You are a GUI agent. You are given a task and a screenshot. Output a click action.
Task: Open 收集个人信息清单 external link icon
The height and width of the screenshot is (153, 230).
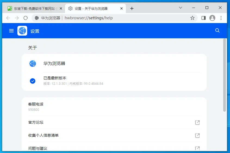[197, 136]
